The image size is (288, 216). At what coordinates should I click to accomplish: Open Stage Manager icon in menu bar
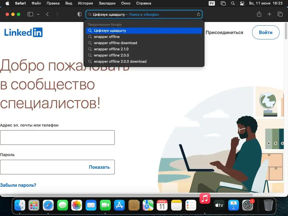223,3
